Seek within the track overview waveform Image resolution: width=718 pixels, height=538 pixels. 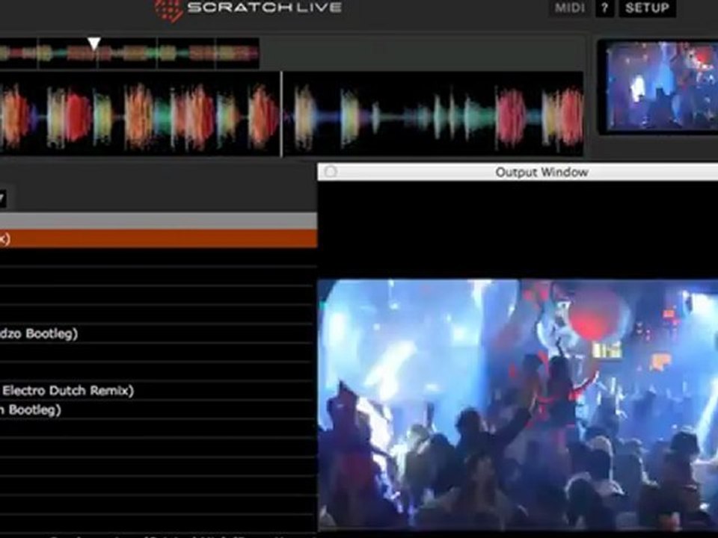(x=129, y=54)
